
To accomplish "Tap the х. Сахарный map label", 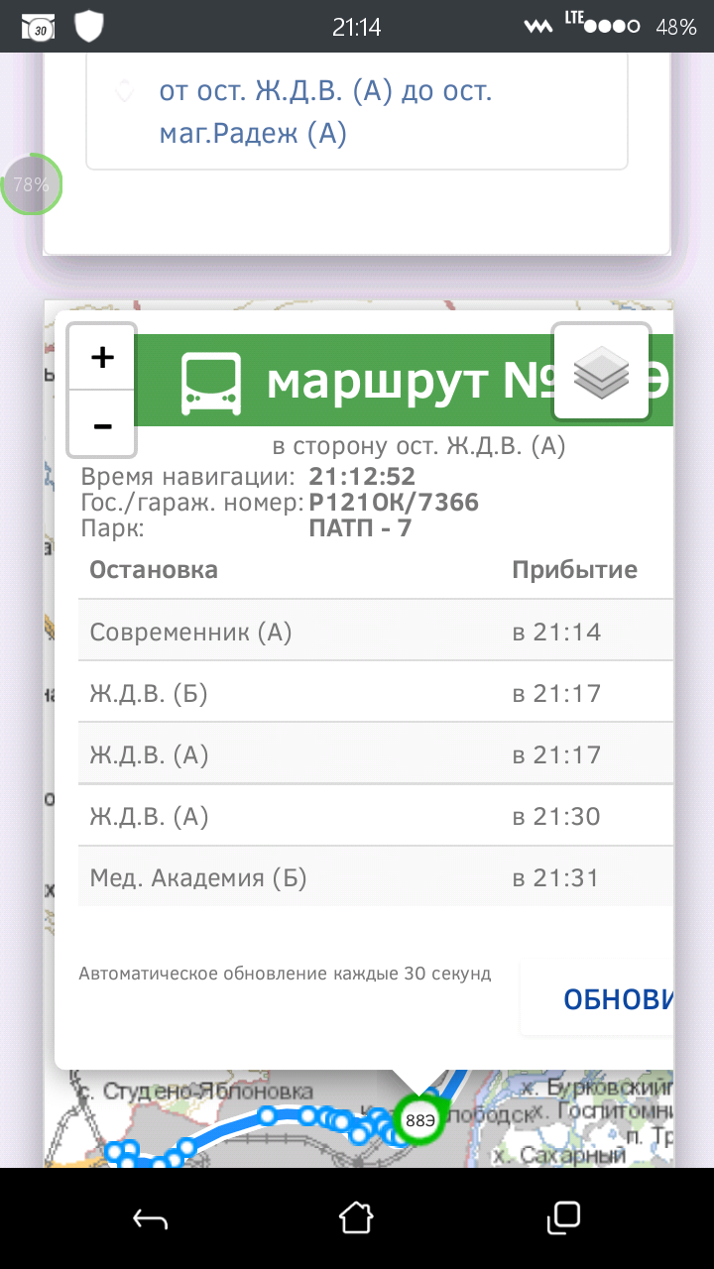I will (560, 1155).
